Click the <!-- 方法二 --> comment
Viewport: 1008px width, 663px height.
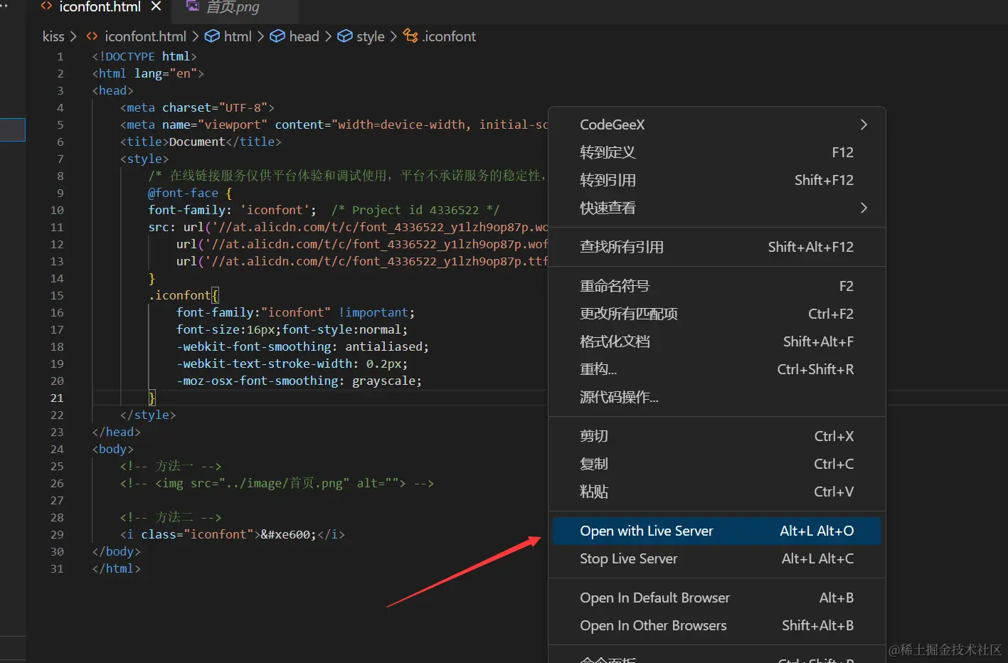pyautogui.click(x=171, y=517)
